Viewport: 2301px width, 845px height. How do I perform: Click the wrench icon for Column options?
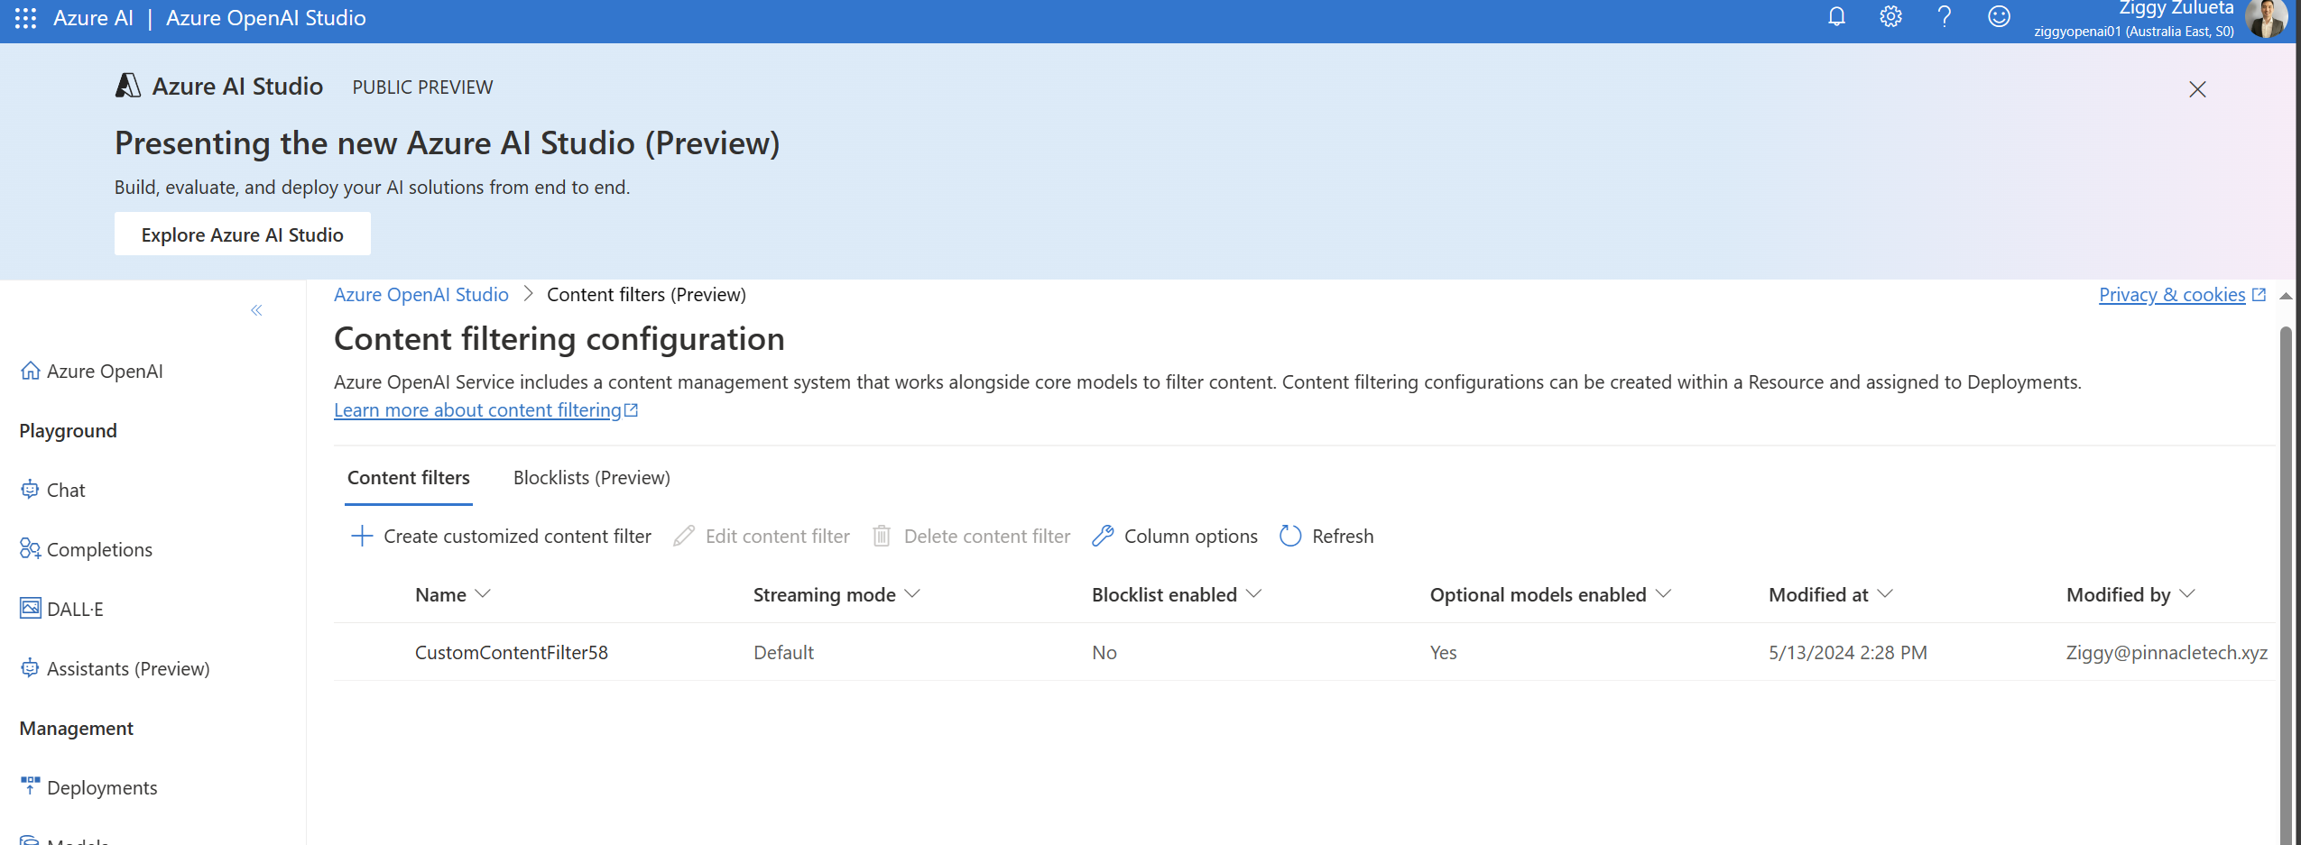click(1103, 537)
